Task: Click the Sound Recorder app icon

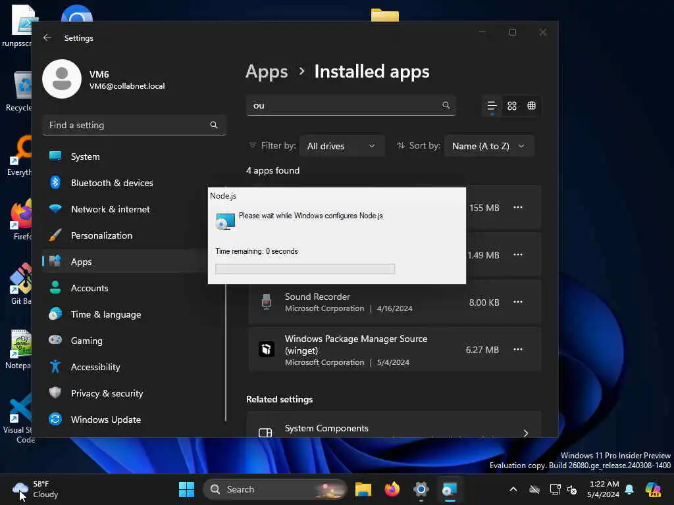Action: 267,301
